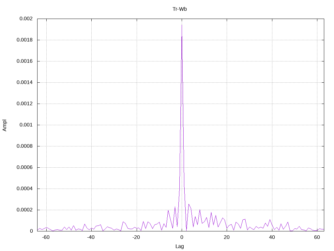This screenshot has width=334, height=251.
Task: Click the y-axis value 0.002
Action: point(26,19)
